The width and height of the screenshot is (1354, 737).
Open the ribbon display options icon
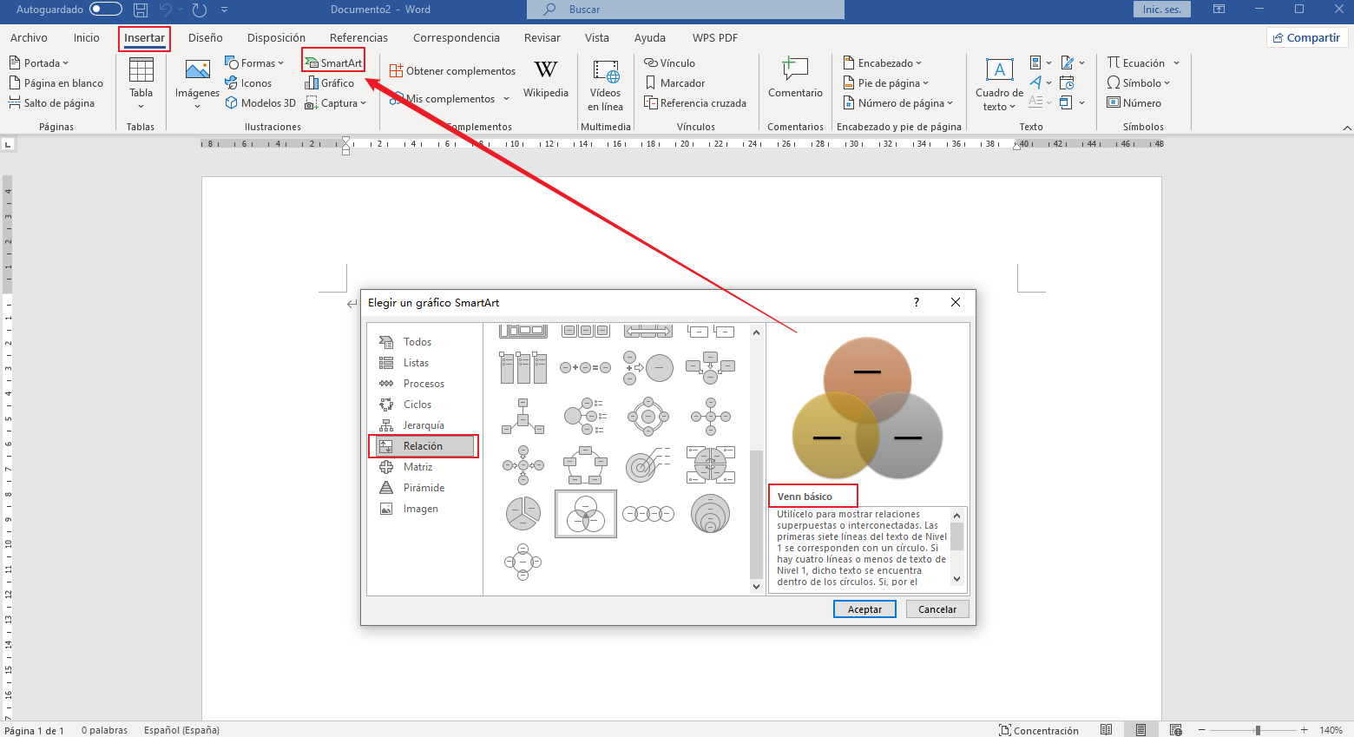tap(1219, 10)
